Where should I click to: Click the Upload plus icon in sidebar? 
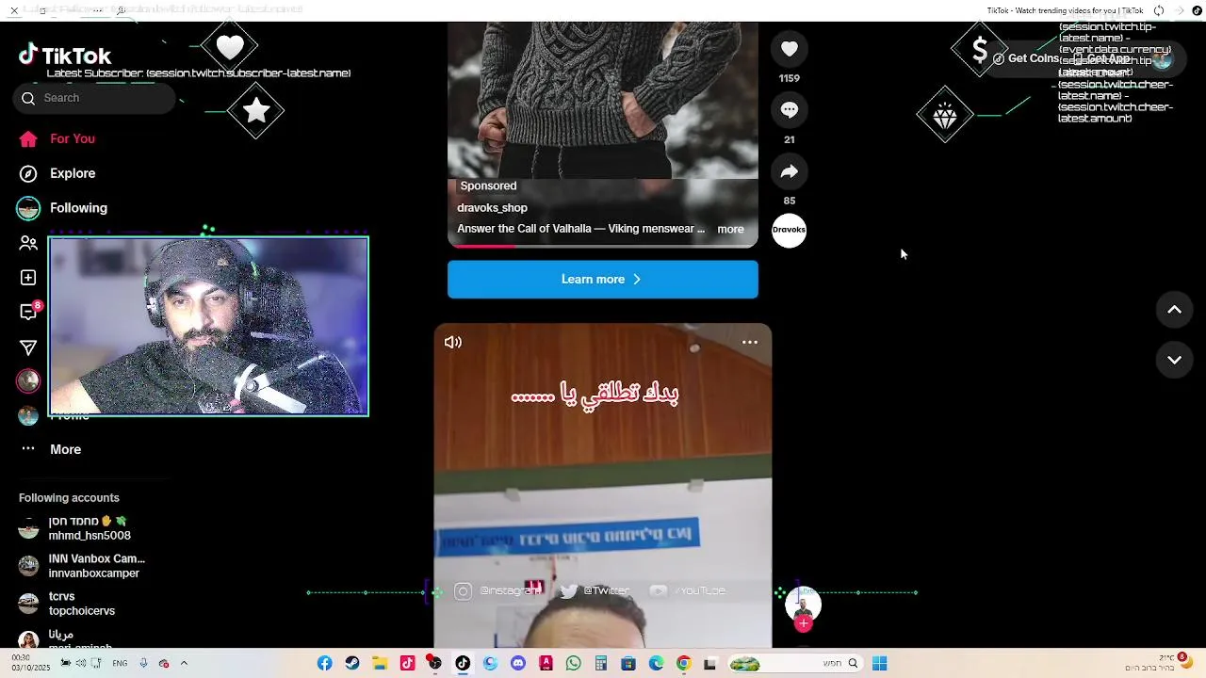tap(28, 278)
